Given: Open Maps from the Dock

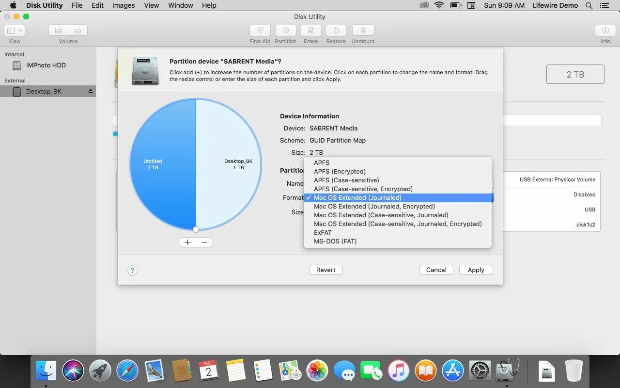Looking at the screenshot, I should click(290, 371).
